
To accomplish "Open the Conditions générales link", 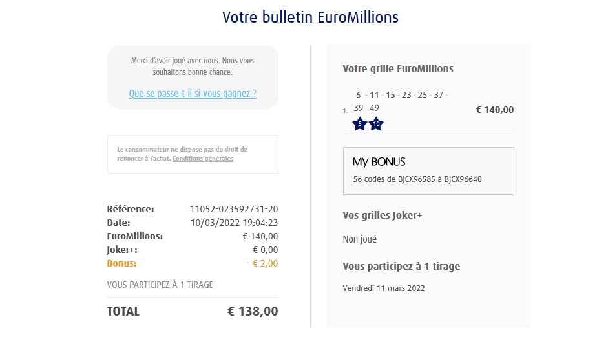I will tap(203, 159).
